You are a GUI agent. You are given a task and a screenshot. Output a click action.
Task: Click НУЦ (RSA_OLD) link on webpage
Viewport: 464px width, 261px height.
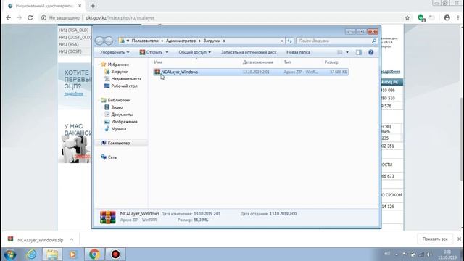point(73,30)
